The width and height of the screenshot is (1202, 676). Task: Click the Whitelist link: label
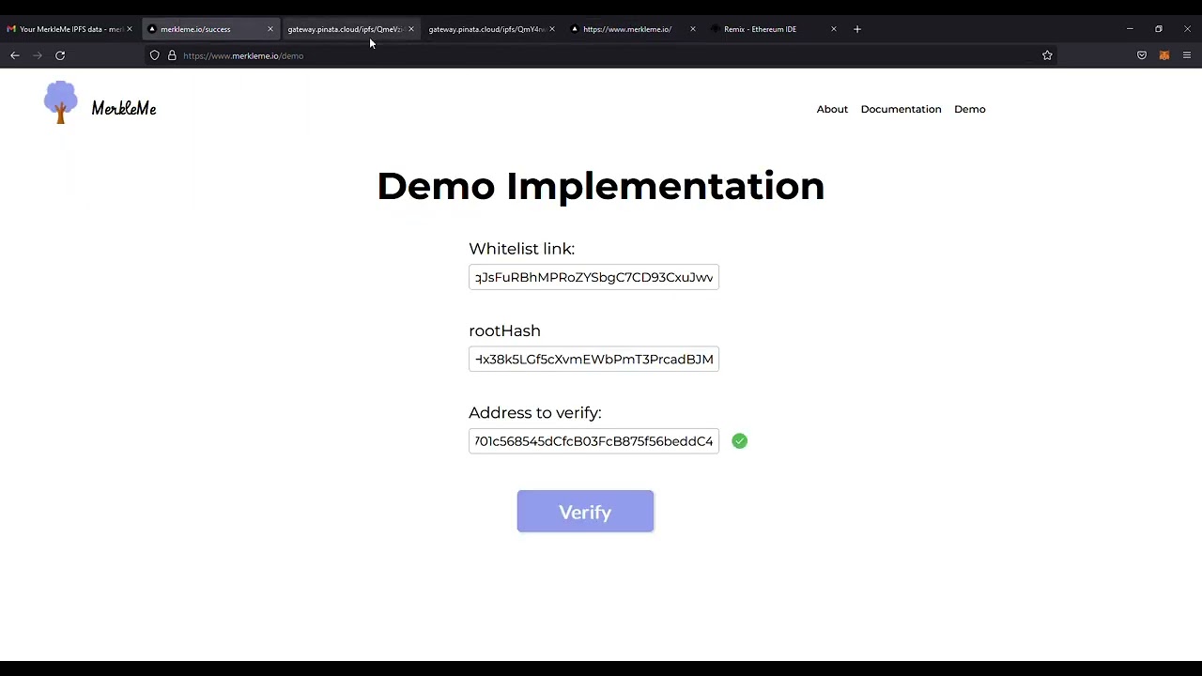point(521,249)
